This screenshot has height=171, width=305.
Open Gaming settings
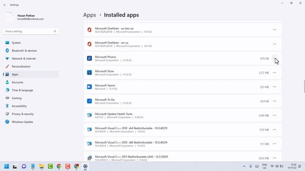coord(30,98)
